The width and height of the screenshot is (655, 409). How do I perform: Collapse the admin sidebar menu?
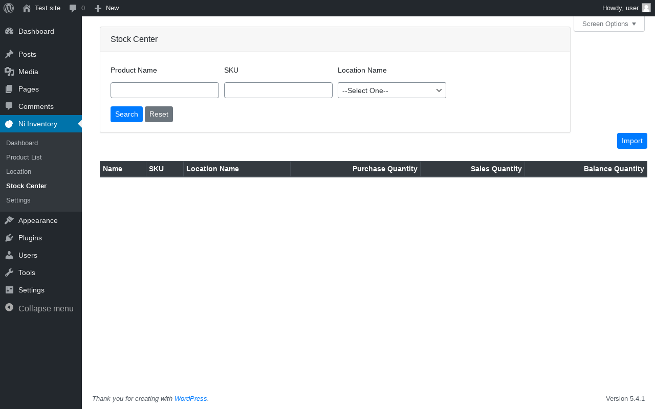[x=41, y=308]
